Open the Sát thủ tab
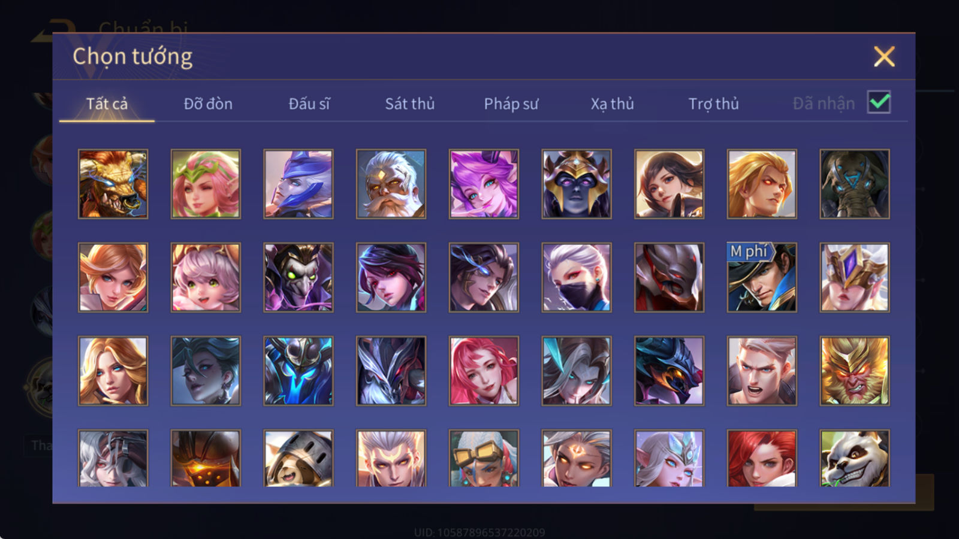Image resolution: width=959 pixels, height=539 pixels. tap(410, 104)
